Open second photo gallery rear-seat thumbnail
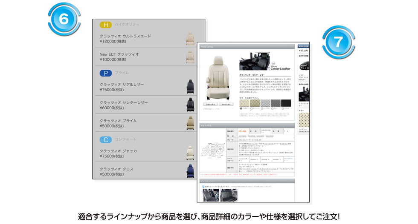418x224 pixels. [x=229, y=195]
